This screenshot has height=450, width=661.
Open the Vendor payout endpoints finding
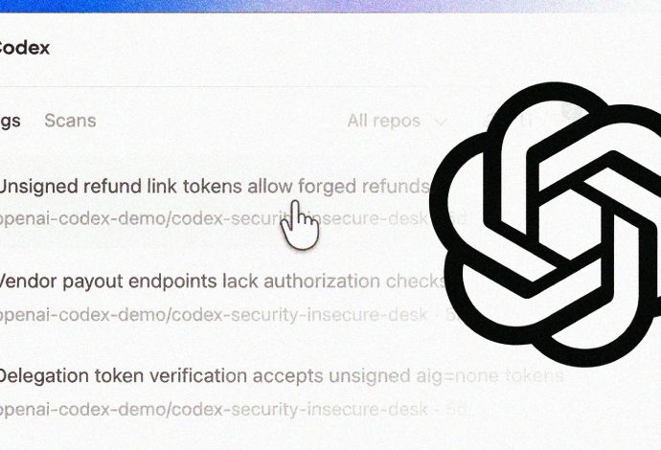pos(221,281)
